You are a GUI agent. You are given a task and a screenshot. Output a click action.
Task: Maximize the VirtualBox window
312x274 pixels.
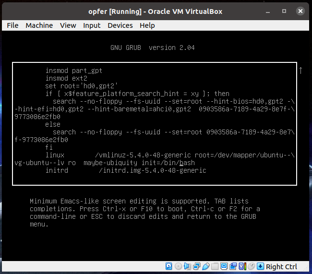click(x=284, y=11)
